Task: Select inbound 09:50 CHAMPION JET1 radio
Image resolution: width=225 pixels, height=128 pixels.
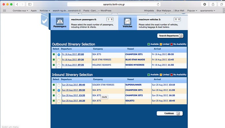Action: click(59, 90)
